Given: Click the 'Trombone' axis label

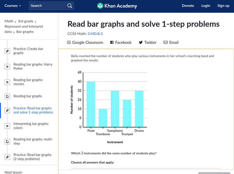Looking at the screenshot, I should 103,134.
